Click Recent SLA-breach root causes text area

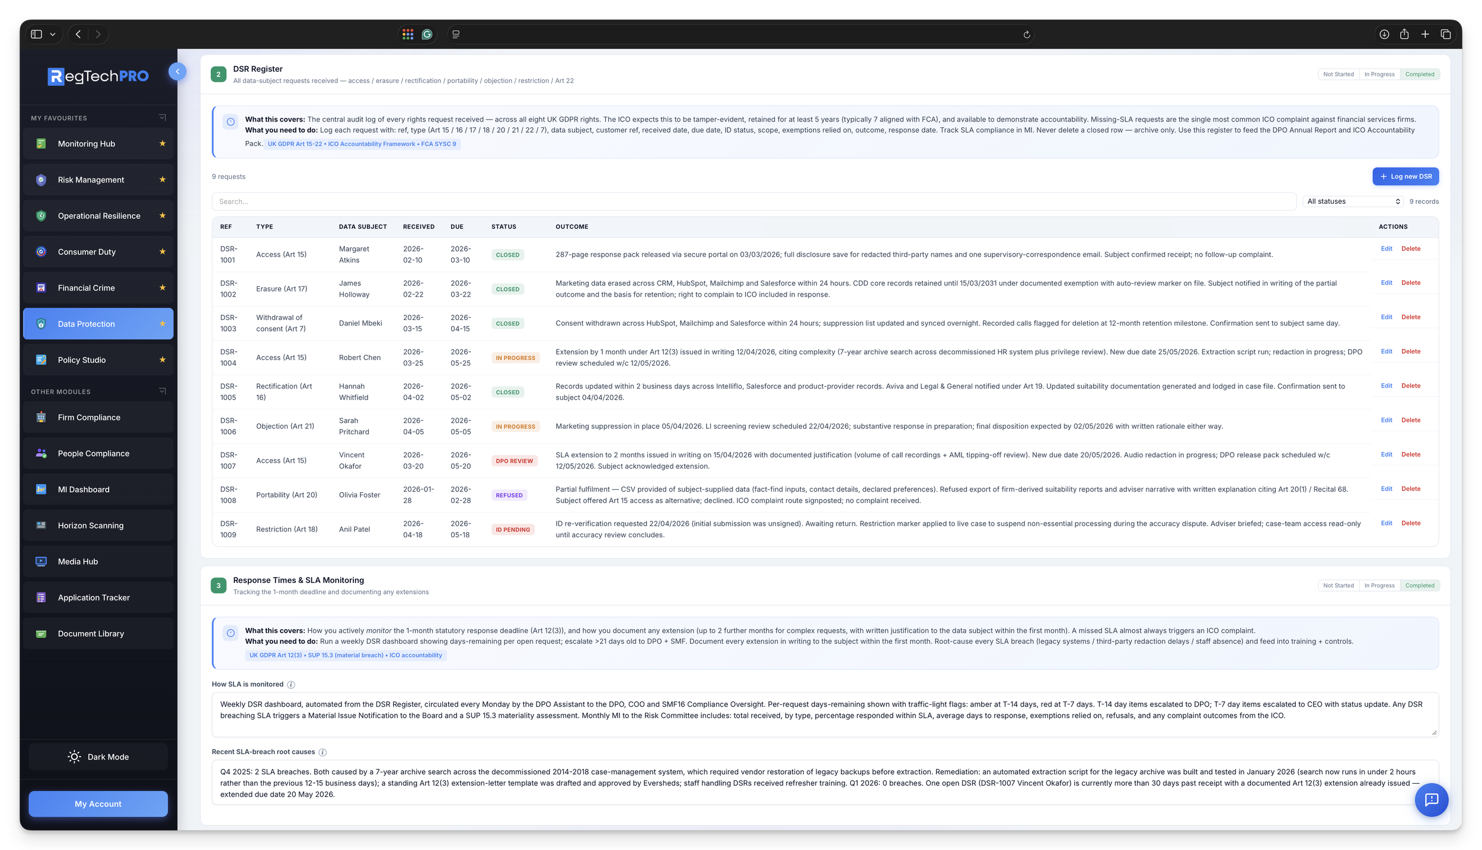(x=825, y=782)
